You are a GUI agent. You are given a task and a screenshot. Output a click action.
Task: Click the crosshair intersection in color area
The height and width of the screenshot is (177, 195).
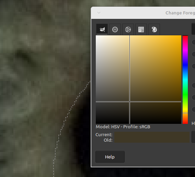pyautogui.click(x=129, y=102)
